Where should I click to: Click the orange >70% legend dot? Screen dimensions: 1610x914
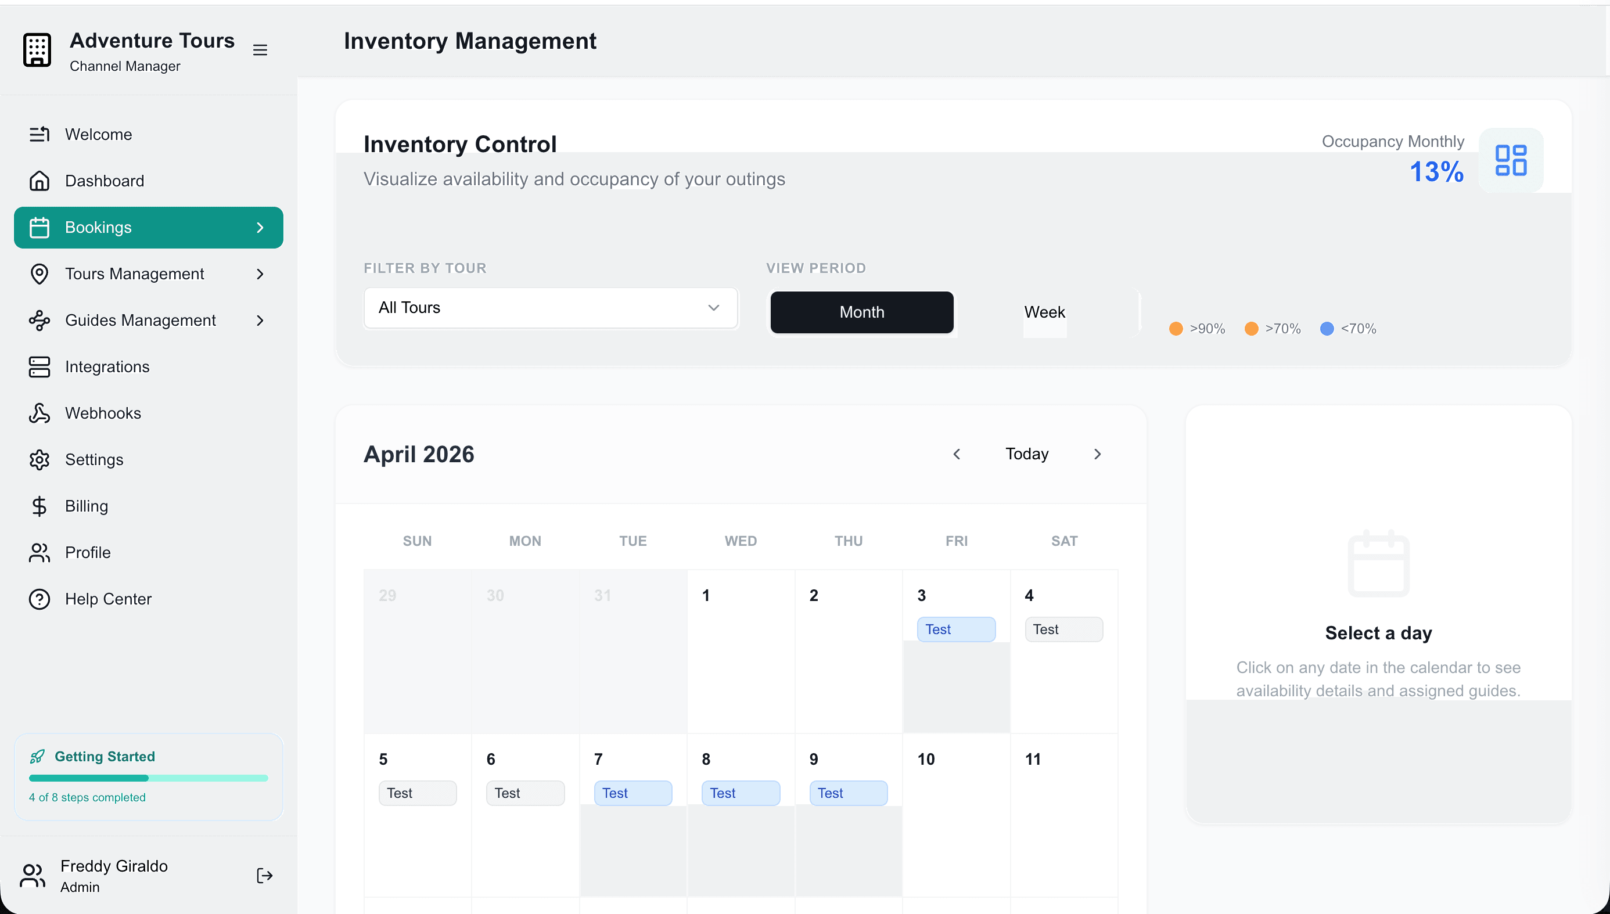pos(1251,328)
